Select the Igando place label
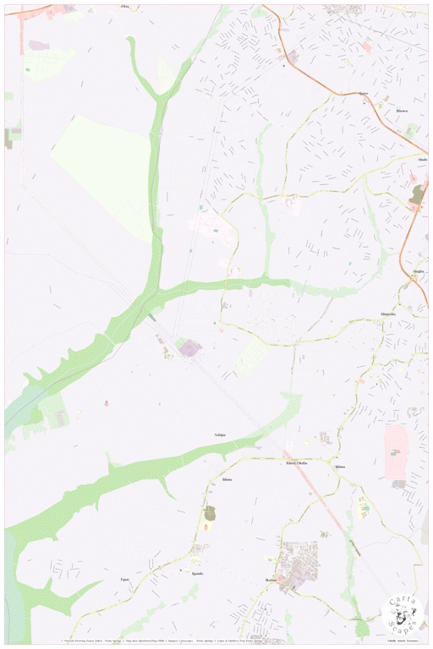The width and height of the screenshot is (433, 649). tap(198, 573)
